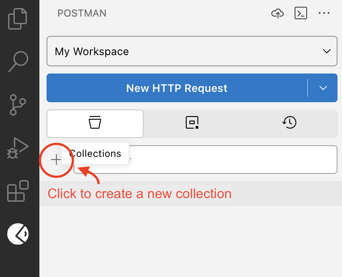Open the Extensions view
342x277 pixels.
(x=18, y=191)
